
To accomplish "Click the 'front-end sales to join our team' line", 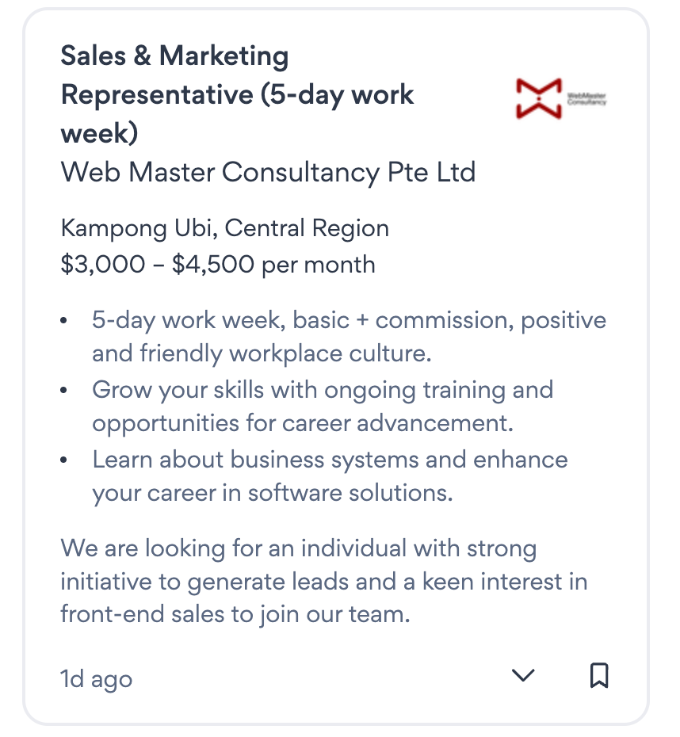I will 235,614.
